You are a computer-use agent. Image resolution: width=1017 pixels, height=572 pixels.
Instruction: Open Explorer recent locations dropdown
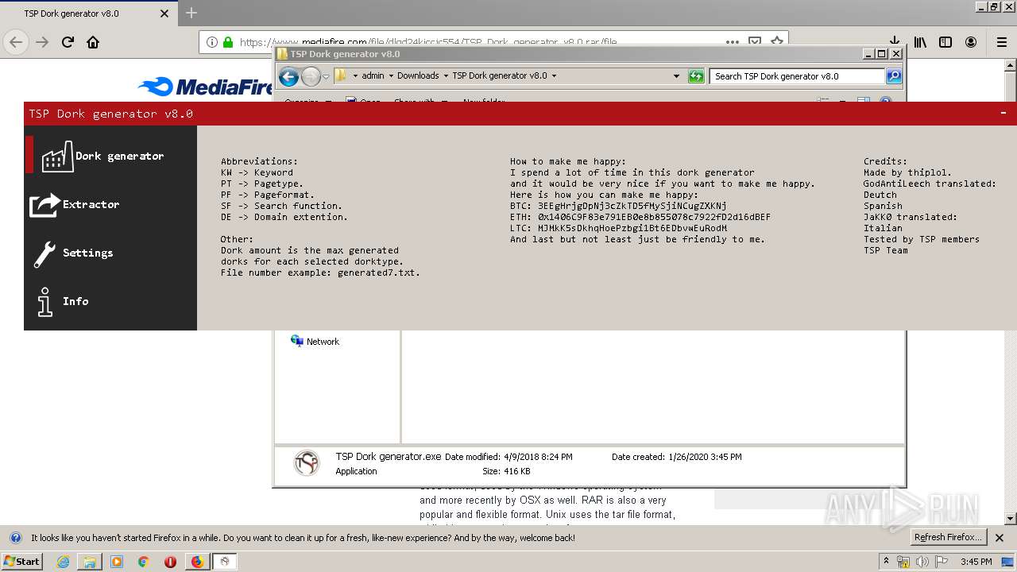(x=326, y=77)
